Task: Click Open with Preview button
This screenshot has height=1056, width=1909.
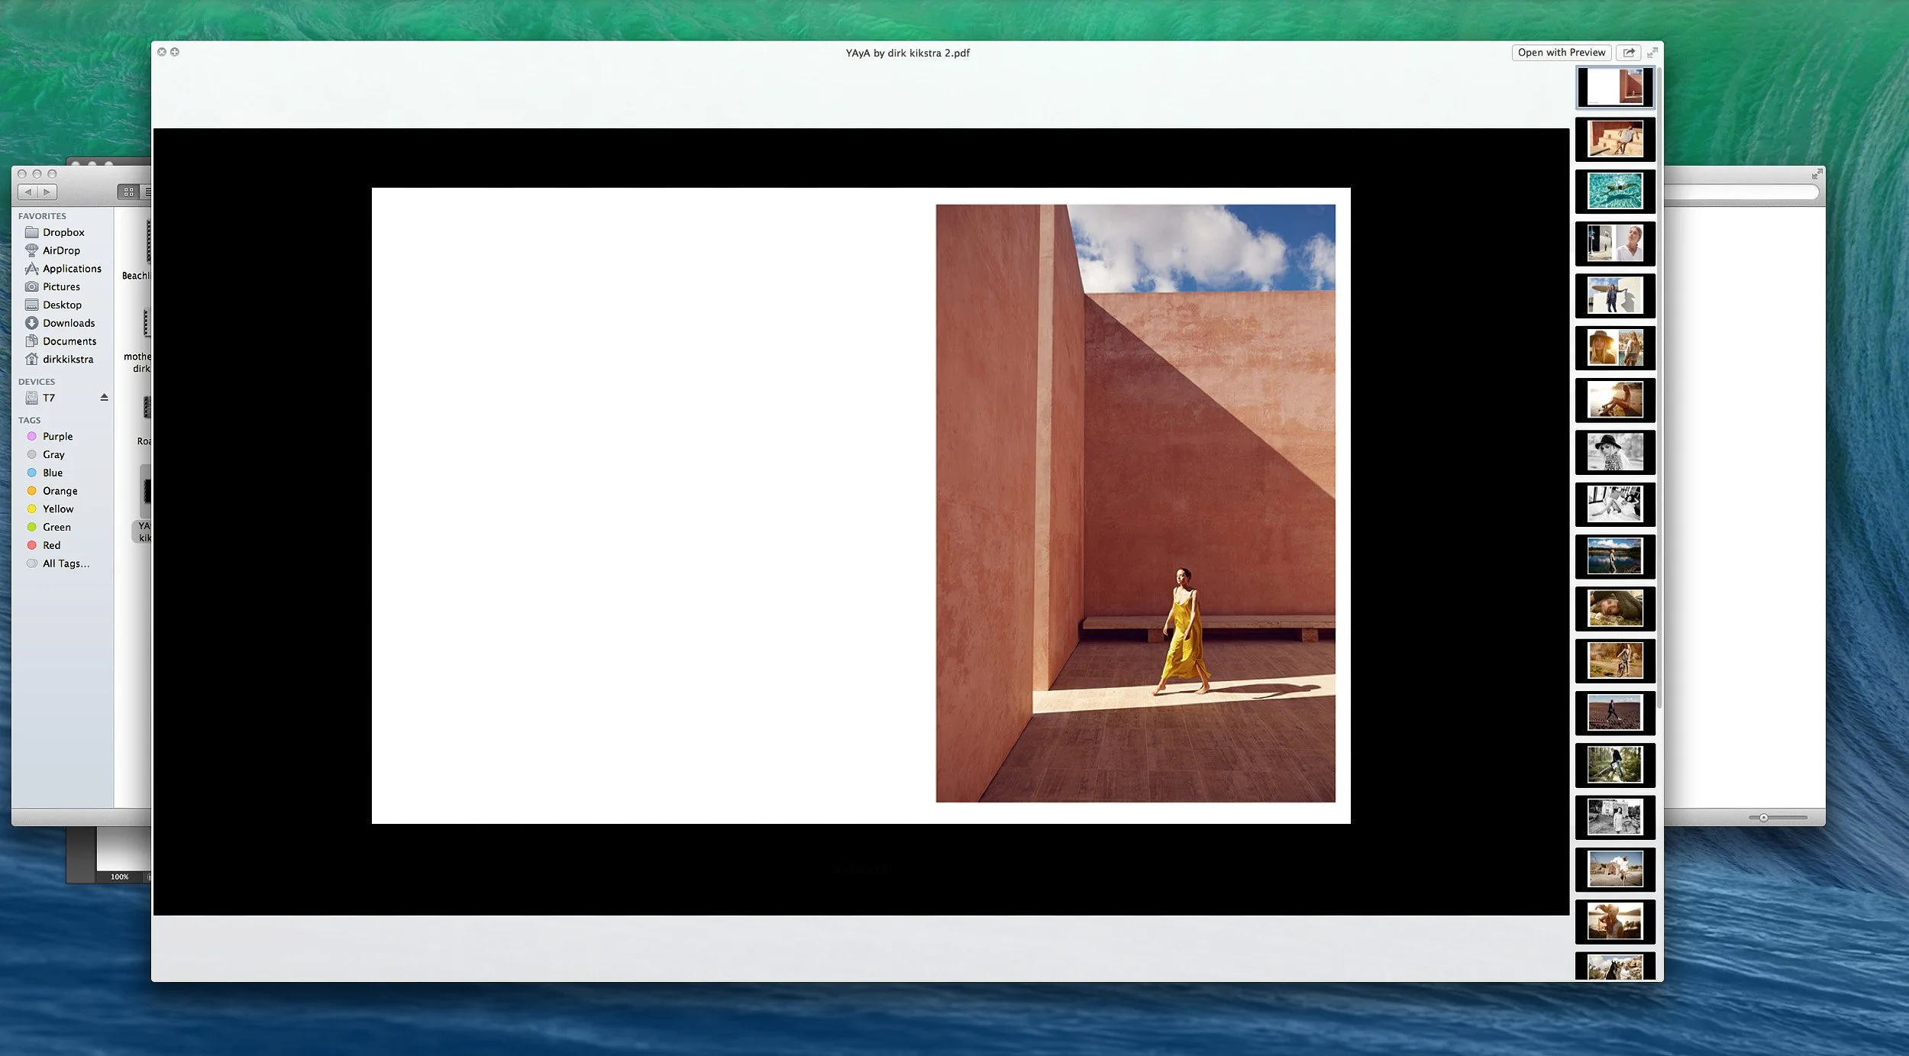Action: coord(1561,53)
